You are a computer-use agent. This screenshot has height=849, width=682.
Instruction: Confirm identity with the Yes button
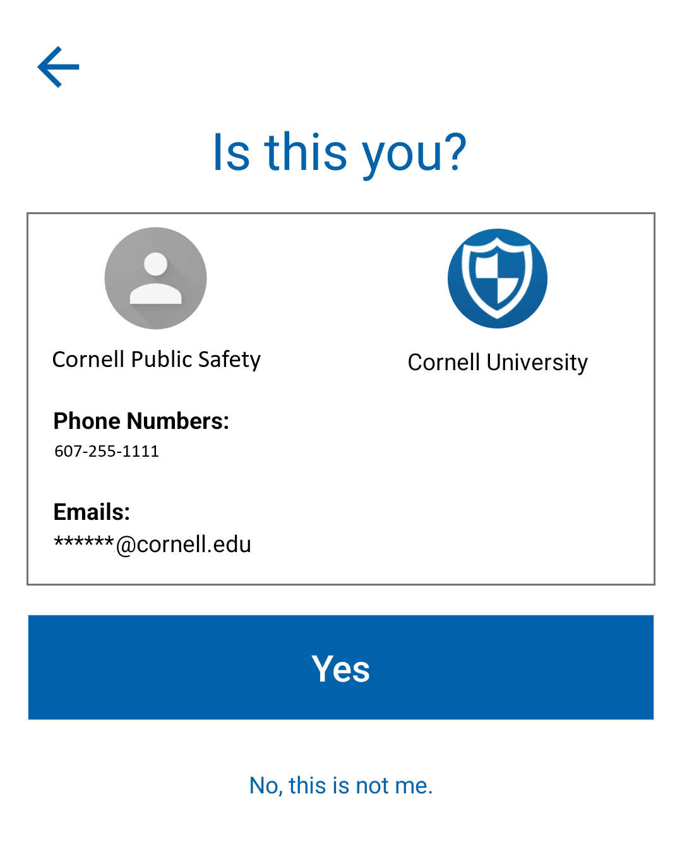point(341,667)
